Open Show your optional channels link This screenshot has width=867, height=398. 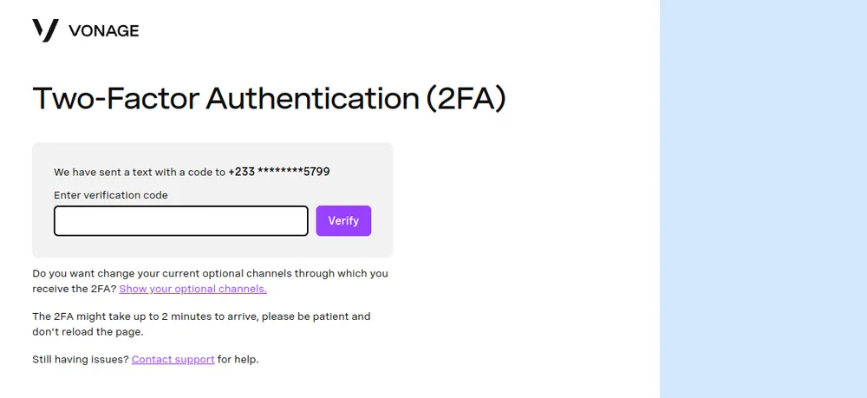192,289
